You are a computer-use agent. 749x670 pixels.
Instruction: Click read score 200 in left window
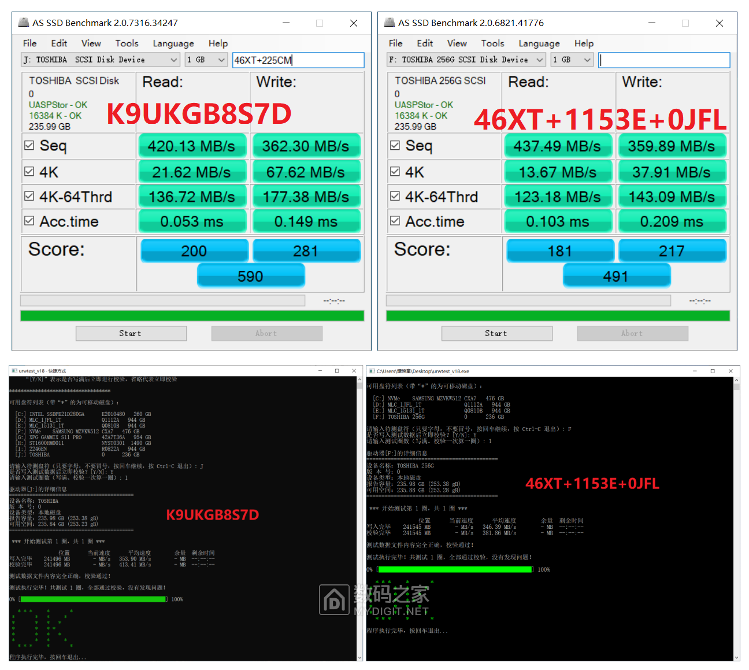(194, 251)
